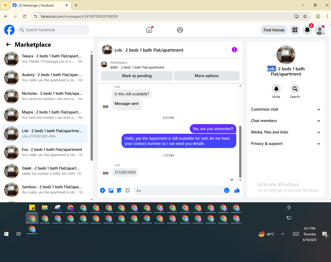
Task: Bookmark this page with star icon
Action: point(305,16)
